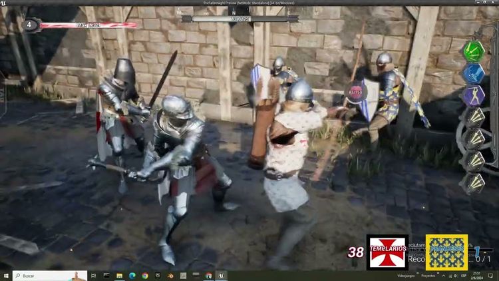This screenshot has width=499, height=281.
Task: Click the second grey triple-arrow slot
Action: (x=474, y=140)
